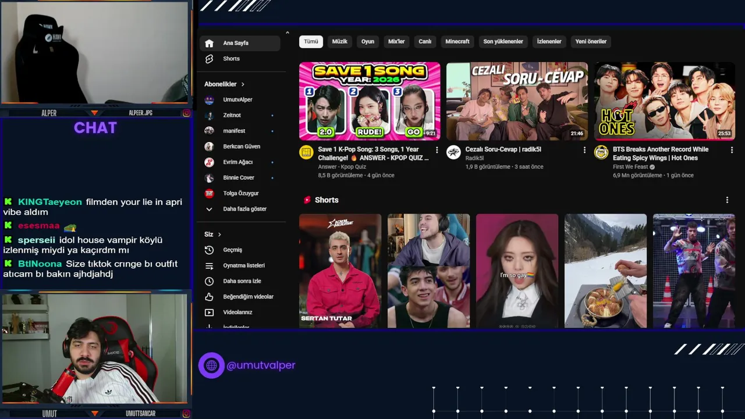Click the UmutvAlper channel avatar

tap(210, 100)
